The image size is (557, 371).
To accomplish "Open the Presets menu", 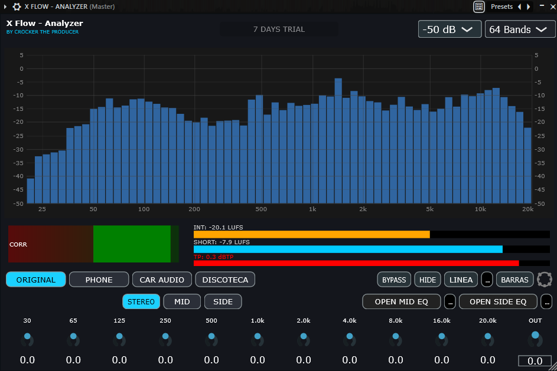I will [x=501, y=6].
